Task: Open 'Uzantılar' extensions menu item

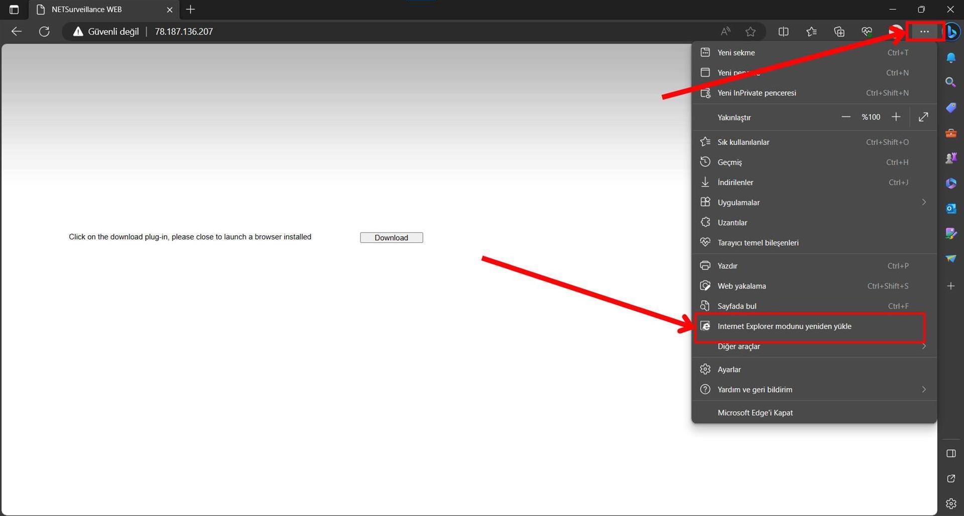Action: [x=814, y=222]
